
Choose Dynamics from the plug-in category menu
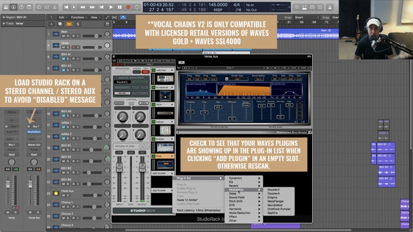click(x=244, y=178)
